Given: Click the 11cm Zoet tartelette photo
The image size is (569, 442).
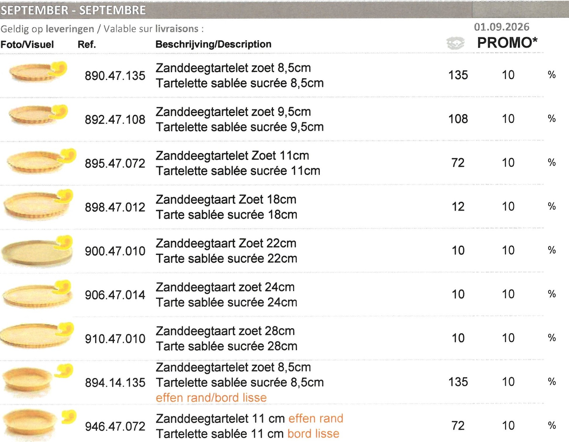Looking at the screenshot, I should (x=41, y=161).
